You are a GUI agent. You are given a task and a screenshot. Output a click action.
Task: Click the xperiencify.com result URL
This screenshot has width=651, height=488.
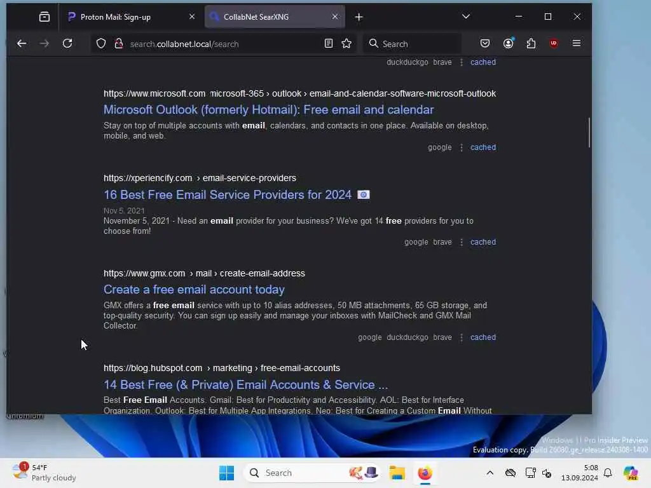point(200,178)
